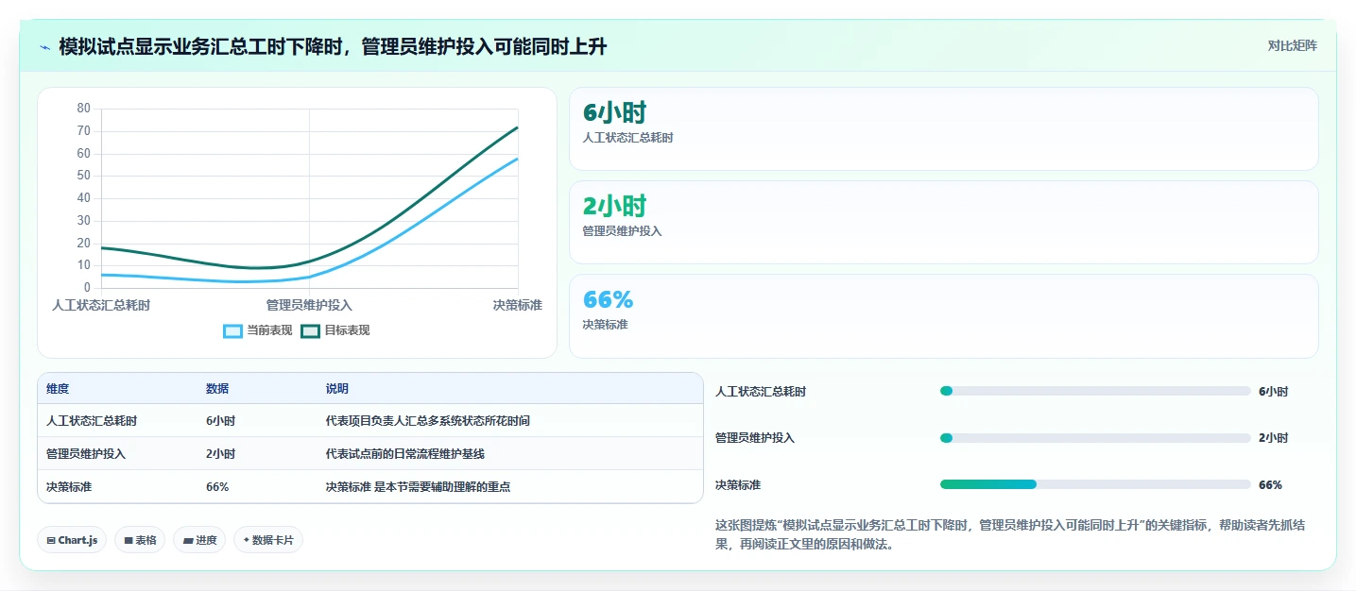Click the 2小时 value beside progress bar
Viewport: 1356px width, 591px height.
click(1273, 438)
